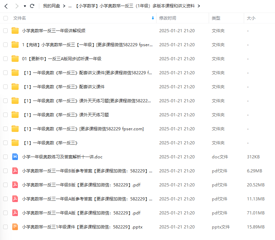Viewport: 275px width, 240px height.
Task: Open file 小学奥数举一反三一年级A版参考答案
Action: [x=87, y=199]
